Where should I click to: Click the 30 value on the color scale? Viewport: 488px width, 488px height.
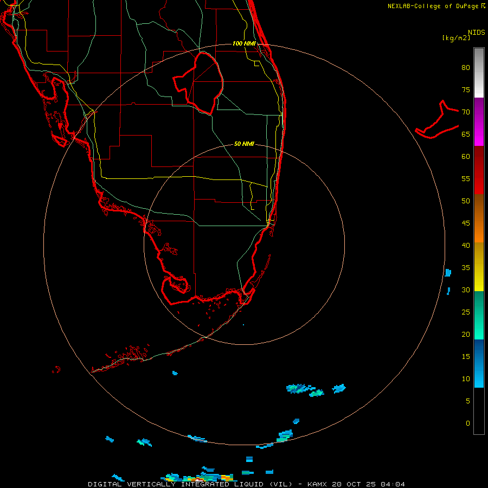click(466, 290)
